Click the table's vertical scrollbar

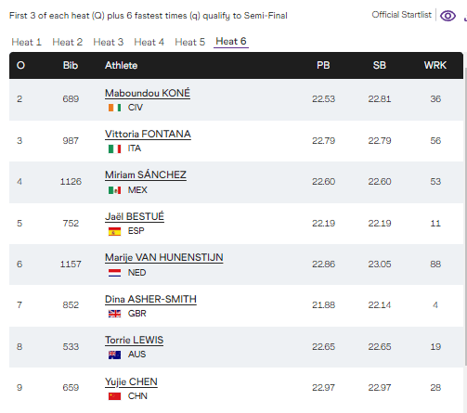(x=465, y=216)
